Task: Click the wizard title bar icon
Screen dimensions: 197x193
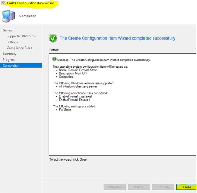Action: tap(3, 3)
